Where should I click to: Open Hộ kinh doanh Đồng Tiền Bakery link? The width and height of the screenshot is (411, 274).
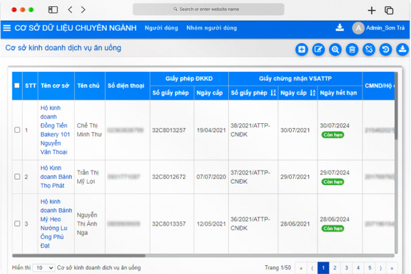pyautogui.click(x=55, y=129)
